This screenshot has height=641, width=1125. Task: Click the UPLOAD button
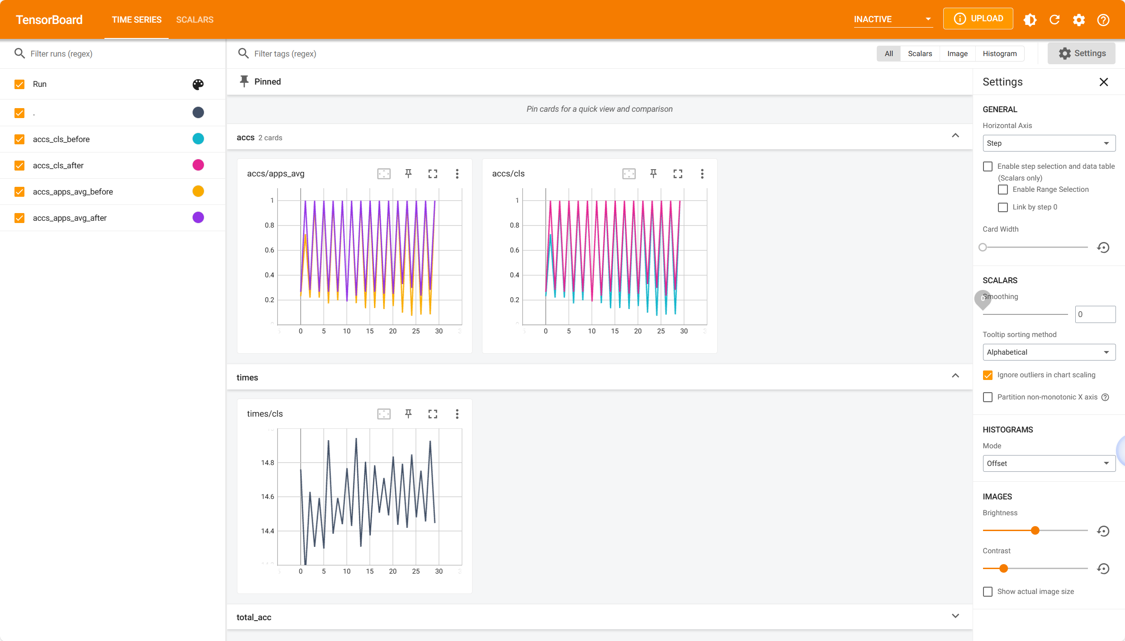[978, 19]
